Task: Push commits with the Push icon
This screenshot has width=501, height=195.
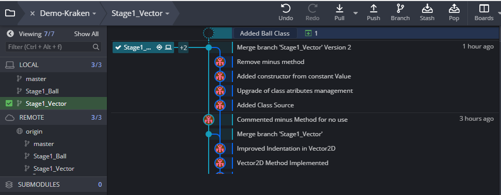Action: pos(373,9)
